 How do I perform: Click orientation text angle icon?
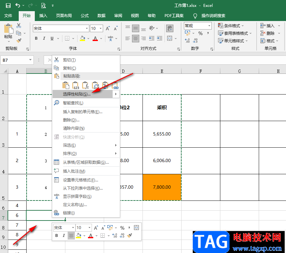tap(152, 28)
